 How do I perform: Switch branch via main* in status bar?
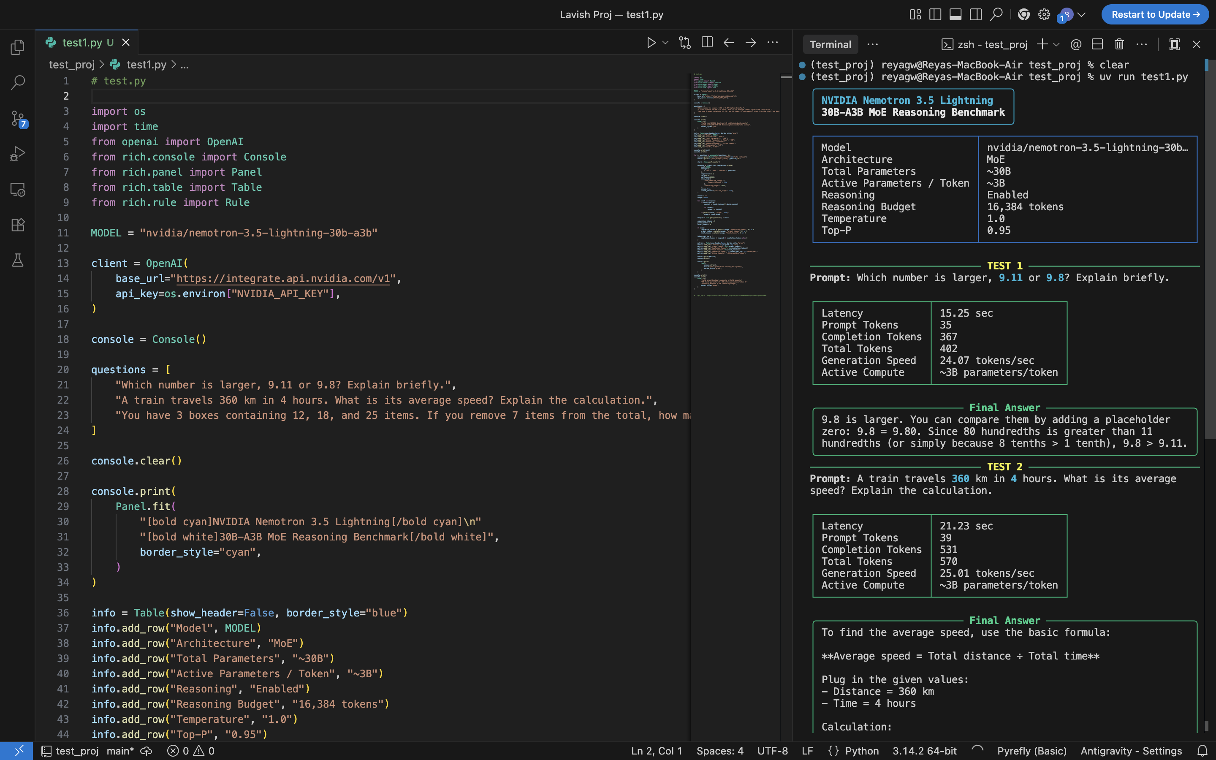pos(120,751)
